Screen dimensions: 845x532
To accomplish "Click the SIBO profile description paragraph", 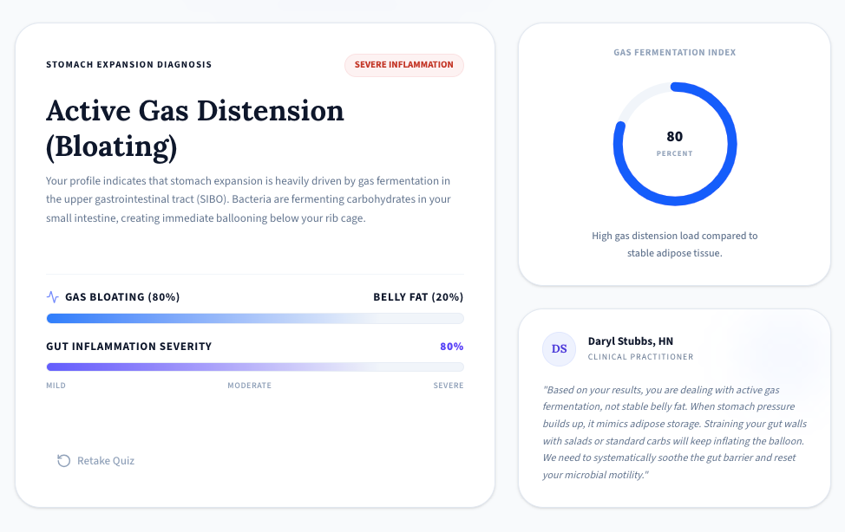I will pos(248,199).
